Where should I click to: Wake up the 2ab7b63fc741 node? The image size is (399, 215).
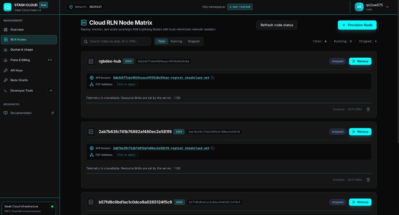(360, 132)
